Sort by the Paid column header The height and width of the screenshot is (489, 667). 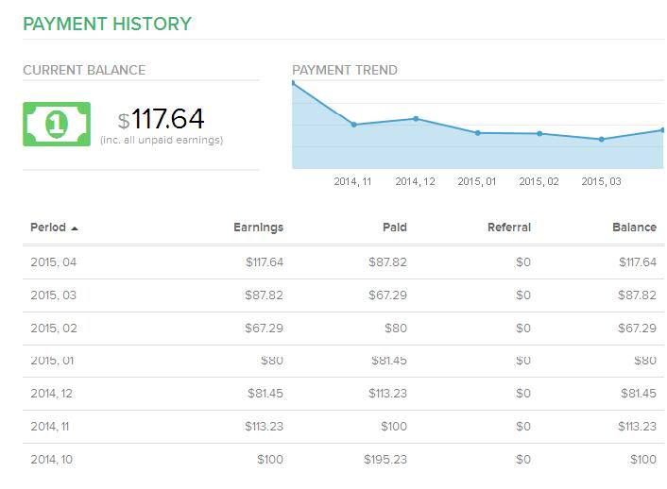click(395, 228)
